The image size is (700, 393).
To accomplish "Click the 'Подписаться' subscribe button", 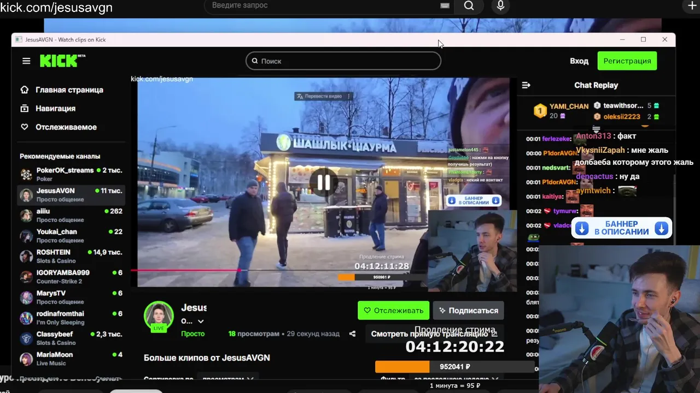I will pyautogui.click(x=468, y=310).
